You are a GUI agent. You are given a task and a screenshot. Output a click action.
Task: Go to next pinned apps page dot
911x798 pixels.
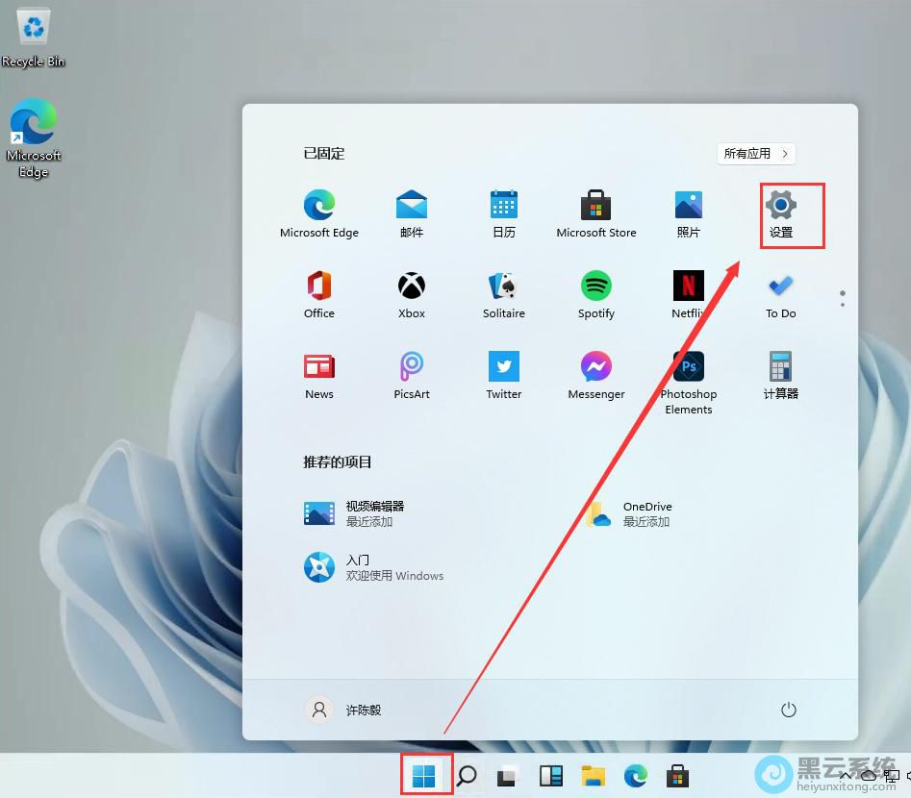tap(843, 305)
